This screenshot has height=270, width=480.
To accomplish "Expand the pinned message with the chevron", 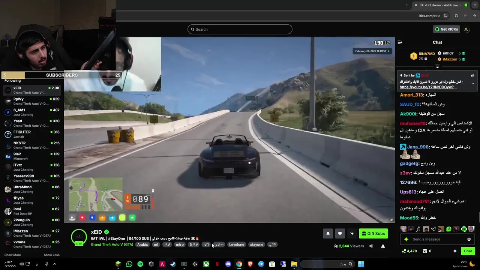I will pos(473,83).
